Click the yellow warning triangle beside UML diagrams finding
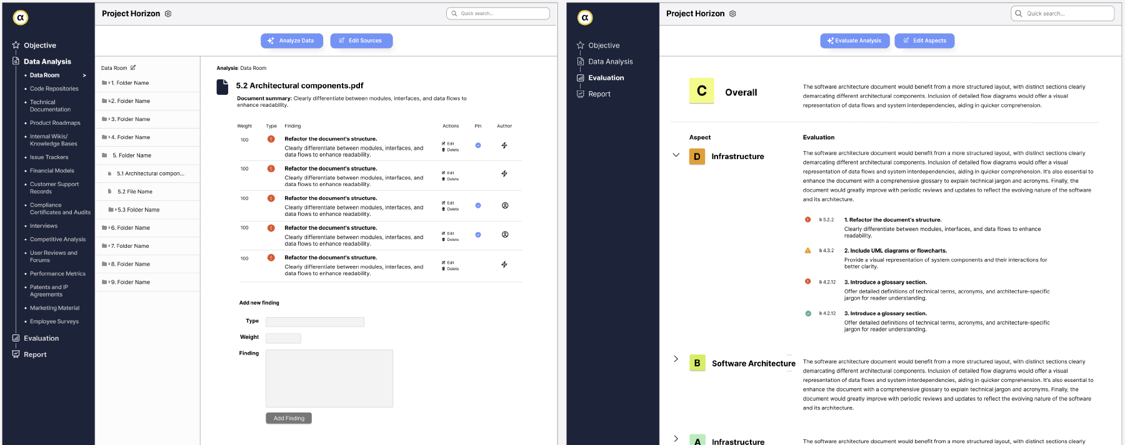 point(808,250)
